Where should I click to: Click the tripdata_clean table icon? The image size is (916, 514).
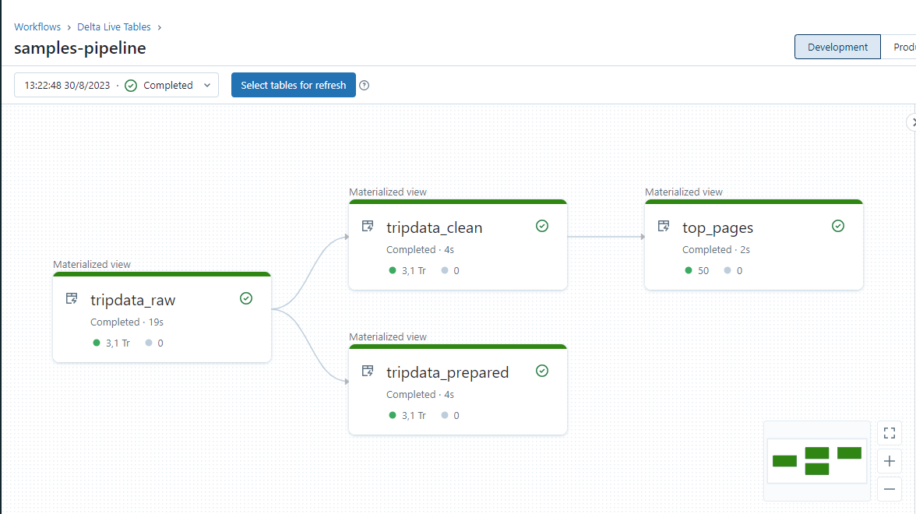click(x=368, y=226)
